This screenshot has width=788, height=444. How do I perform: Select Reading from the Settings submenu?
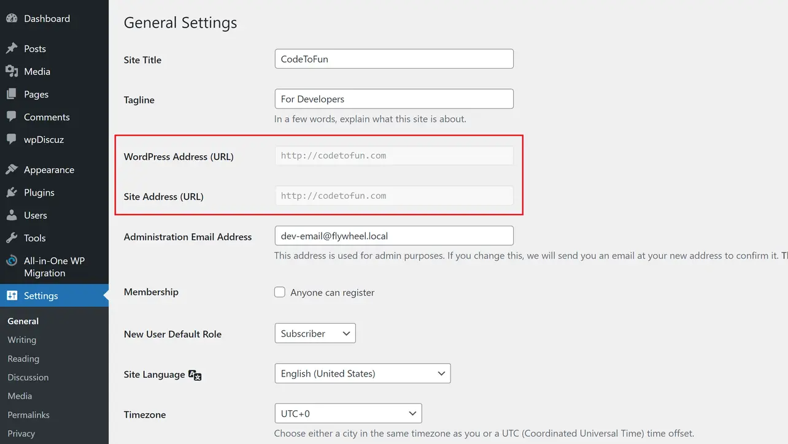coord(23,358)
